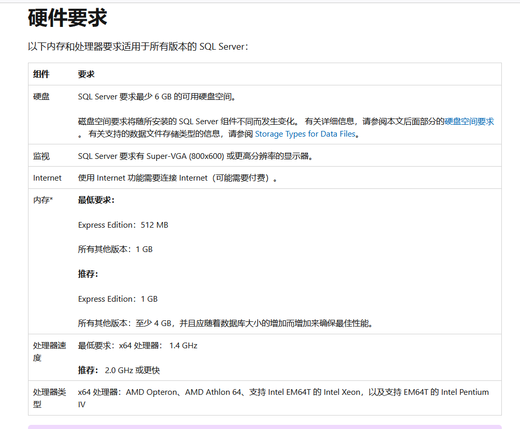Screen dimensions: 520x429
Task: Select the 内存* row label
Action: [x=43, y=200]
